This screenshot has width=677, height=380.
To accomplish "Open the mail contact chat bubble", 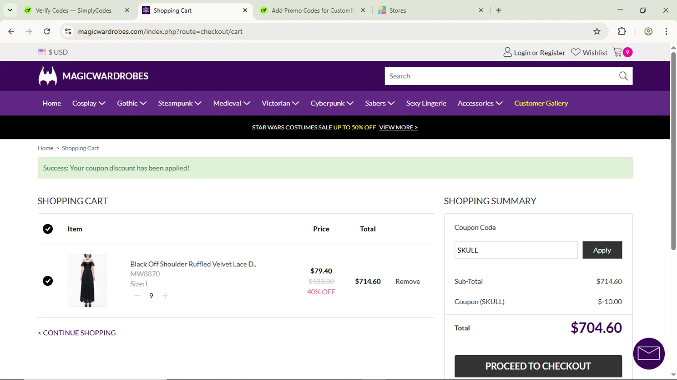I will point(649,353).
